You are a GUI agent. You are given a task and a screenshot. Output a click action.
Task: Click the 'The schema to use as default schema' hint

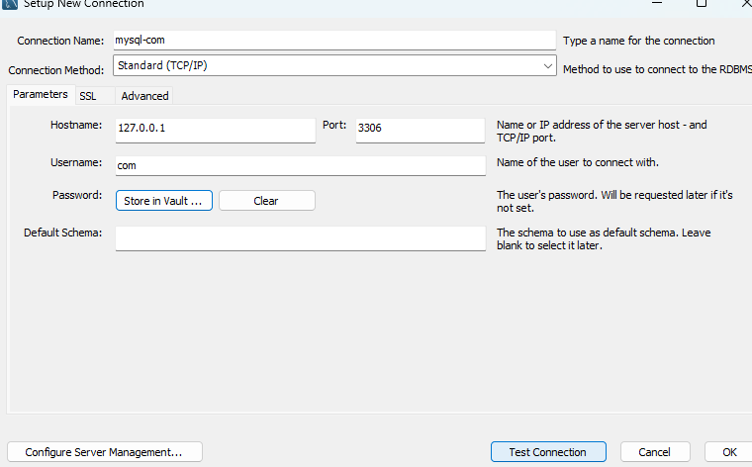tap(604, 238)
